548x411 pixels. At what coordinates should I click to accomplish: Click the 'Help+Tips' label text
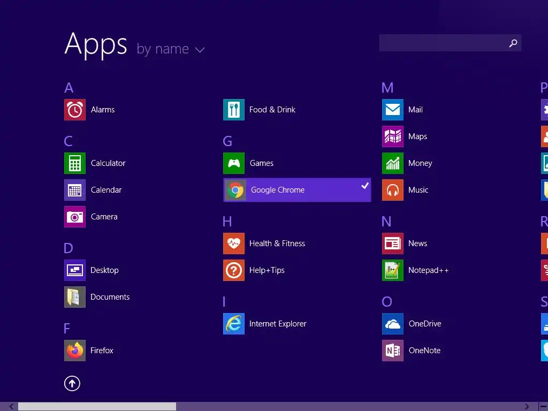[267, 270]
